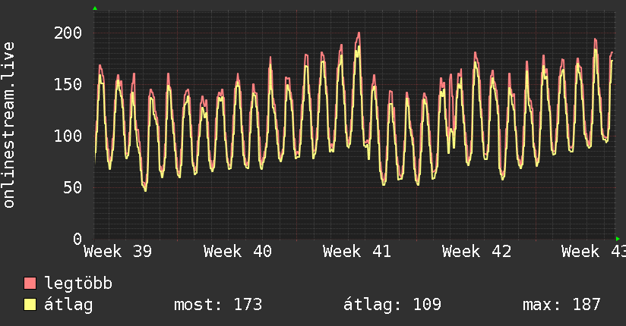Click the Week 39 axis label
Image resolution: width=626 pixels, height=326 pixels.
pyautogui.click(x=118, y=252)
